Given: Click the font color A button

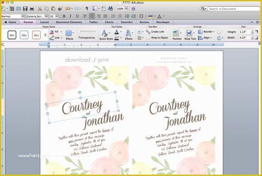Looking at the screenshot, I should 159,16.
